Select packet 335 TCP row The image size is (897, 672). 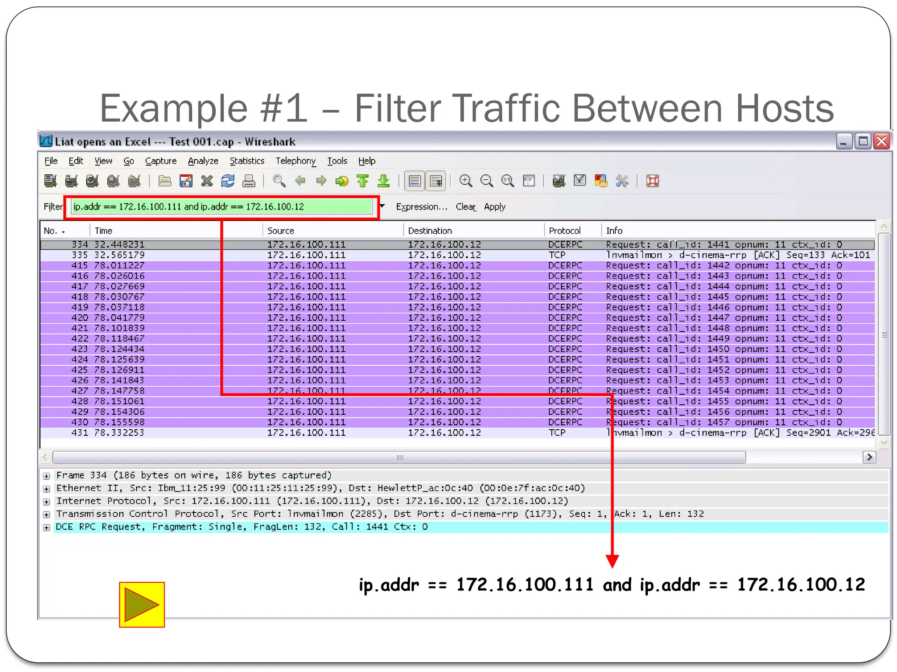click(x=458, y=255)
